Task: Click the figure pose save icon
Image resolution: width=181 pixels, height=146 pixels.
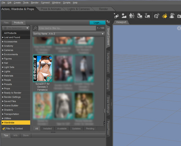Action: pyautogui.click(x=147, y=16)
